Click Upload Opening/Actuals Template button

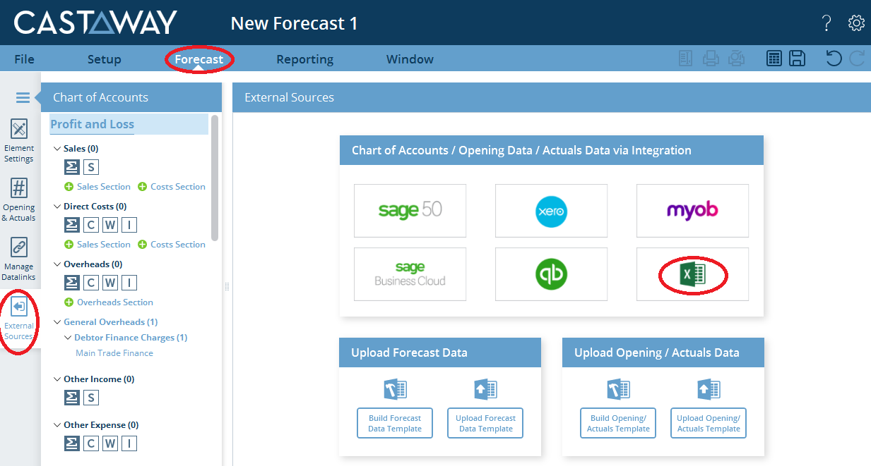(x=709, y=423)
